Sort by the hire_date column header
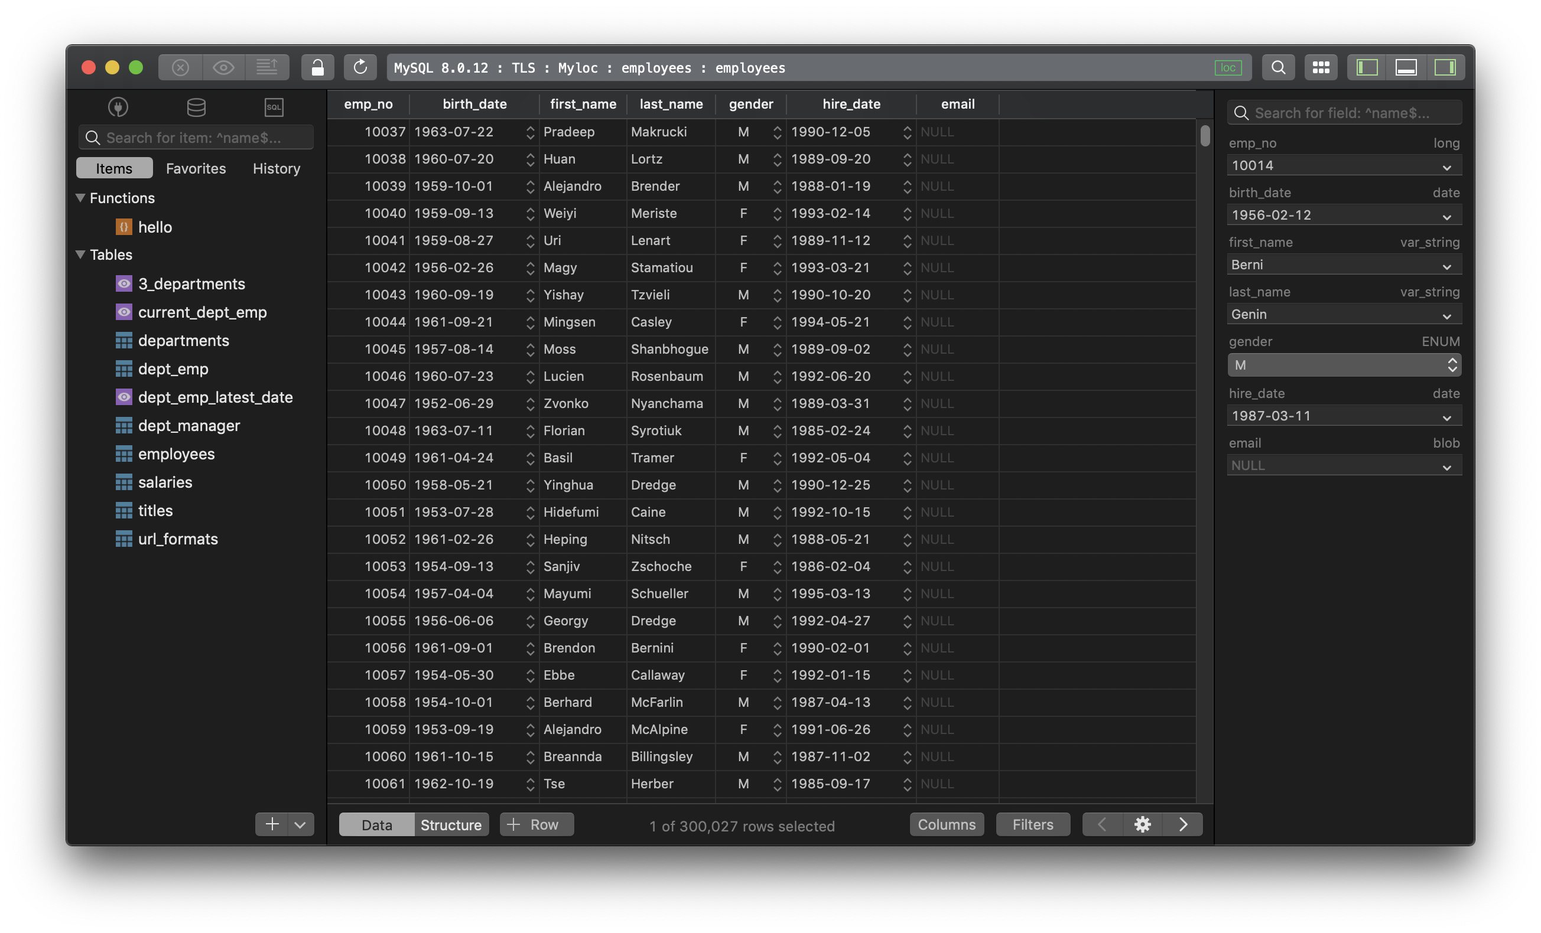Image resolution: width=1541 pixels, height=933 pixels. pos(851,104)
